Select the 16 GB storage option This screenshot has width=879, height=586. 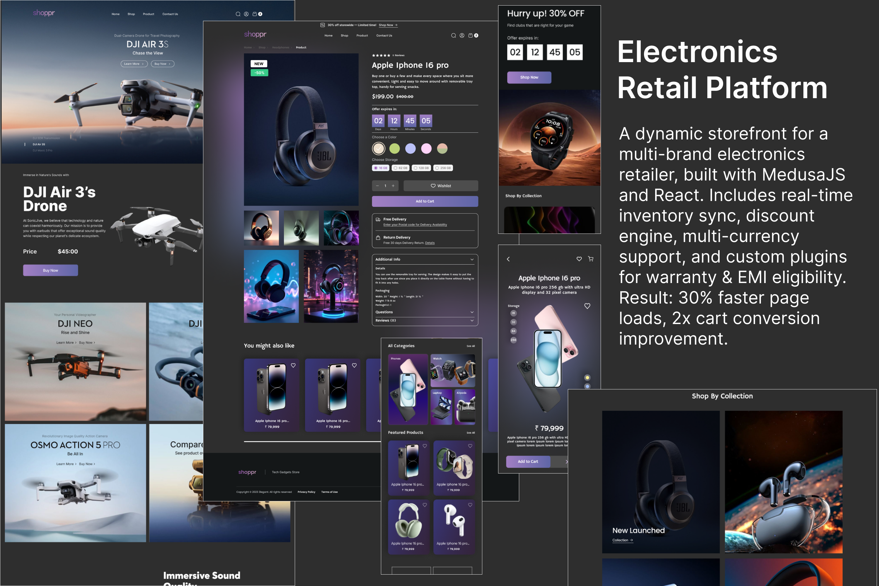(381, 168)
